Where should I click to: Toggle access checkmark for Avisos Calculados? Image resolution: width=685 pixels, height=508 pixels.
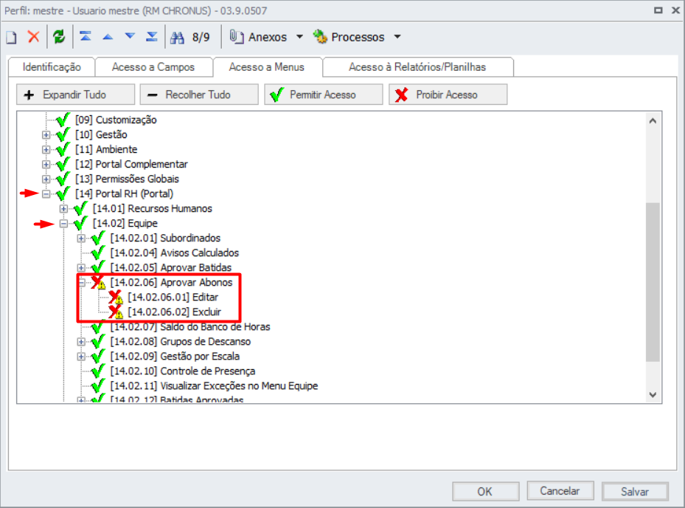click(x=98, y=253)
